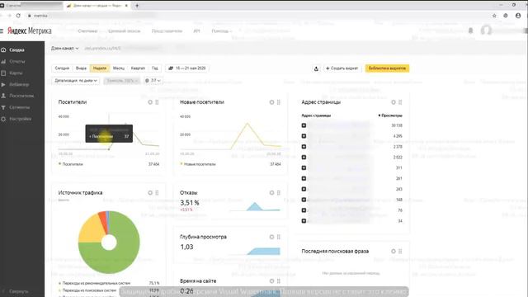Open the Детализация: по дням dropdown
Viewport: 528px width, 297px height.
coord(76,81)
